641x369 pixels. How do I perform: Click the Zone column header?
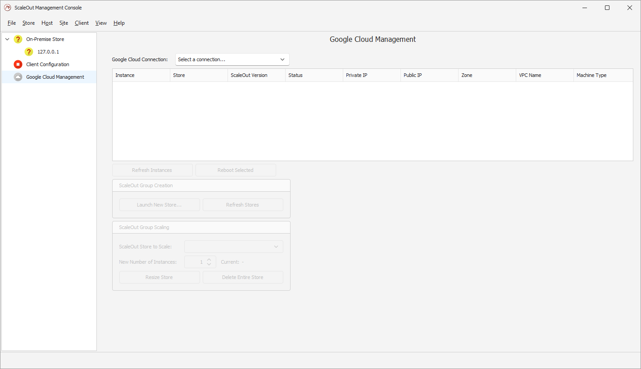click(x=487, y=75)
